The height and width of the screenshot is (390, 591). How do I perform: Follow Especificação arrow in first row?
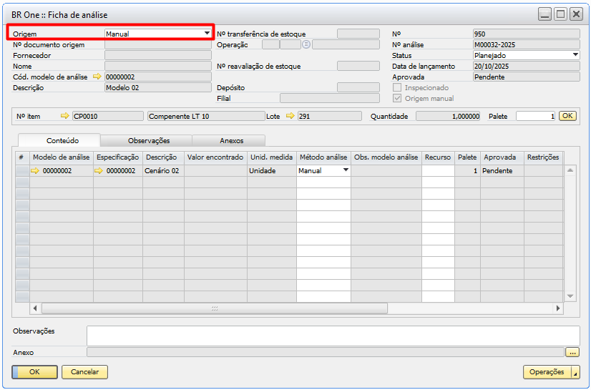click(x=99, y=170)
